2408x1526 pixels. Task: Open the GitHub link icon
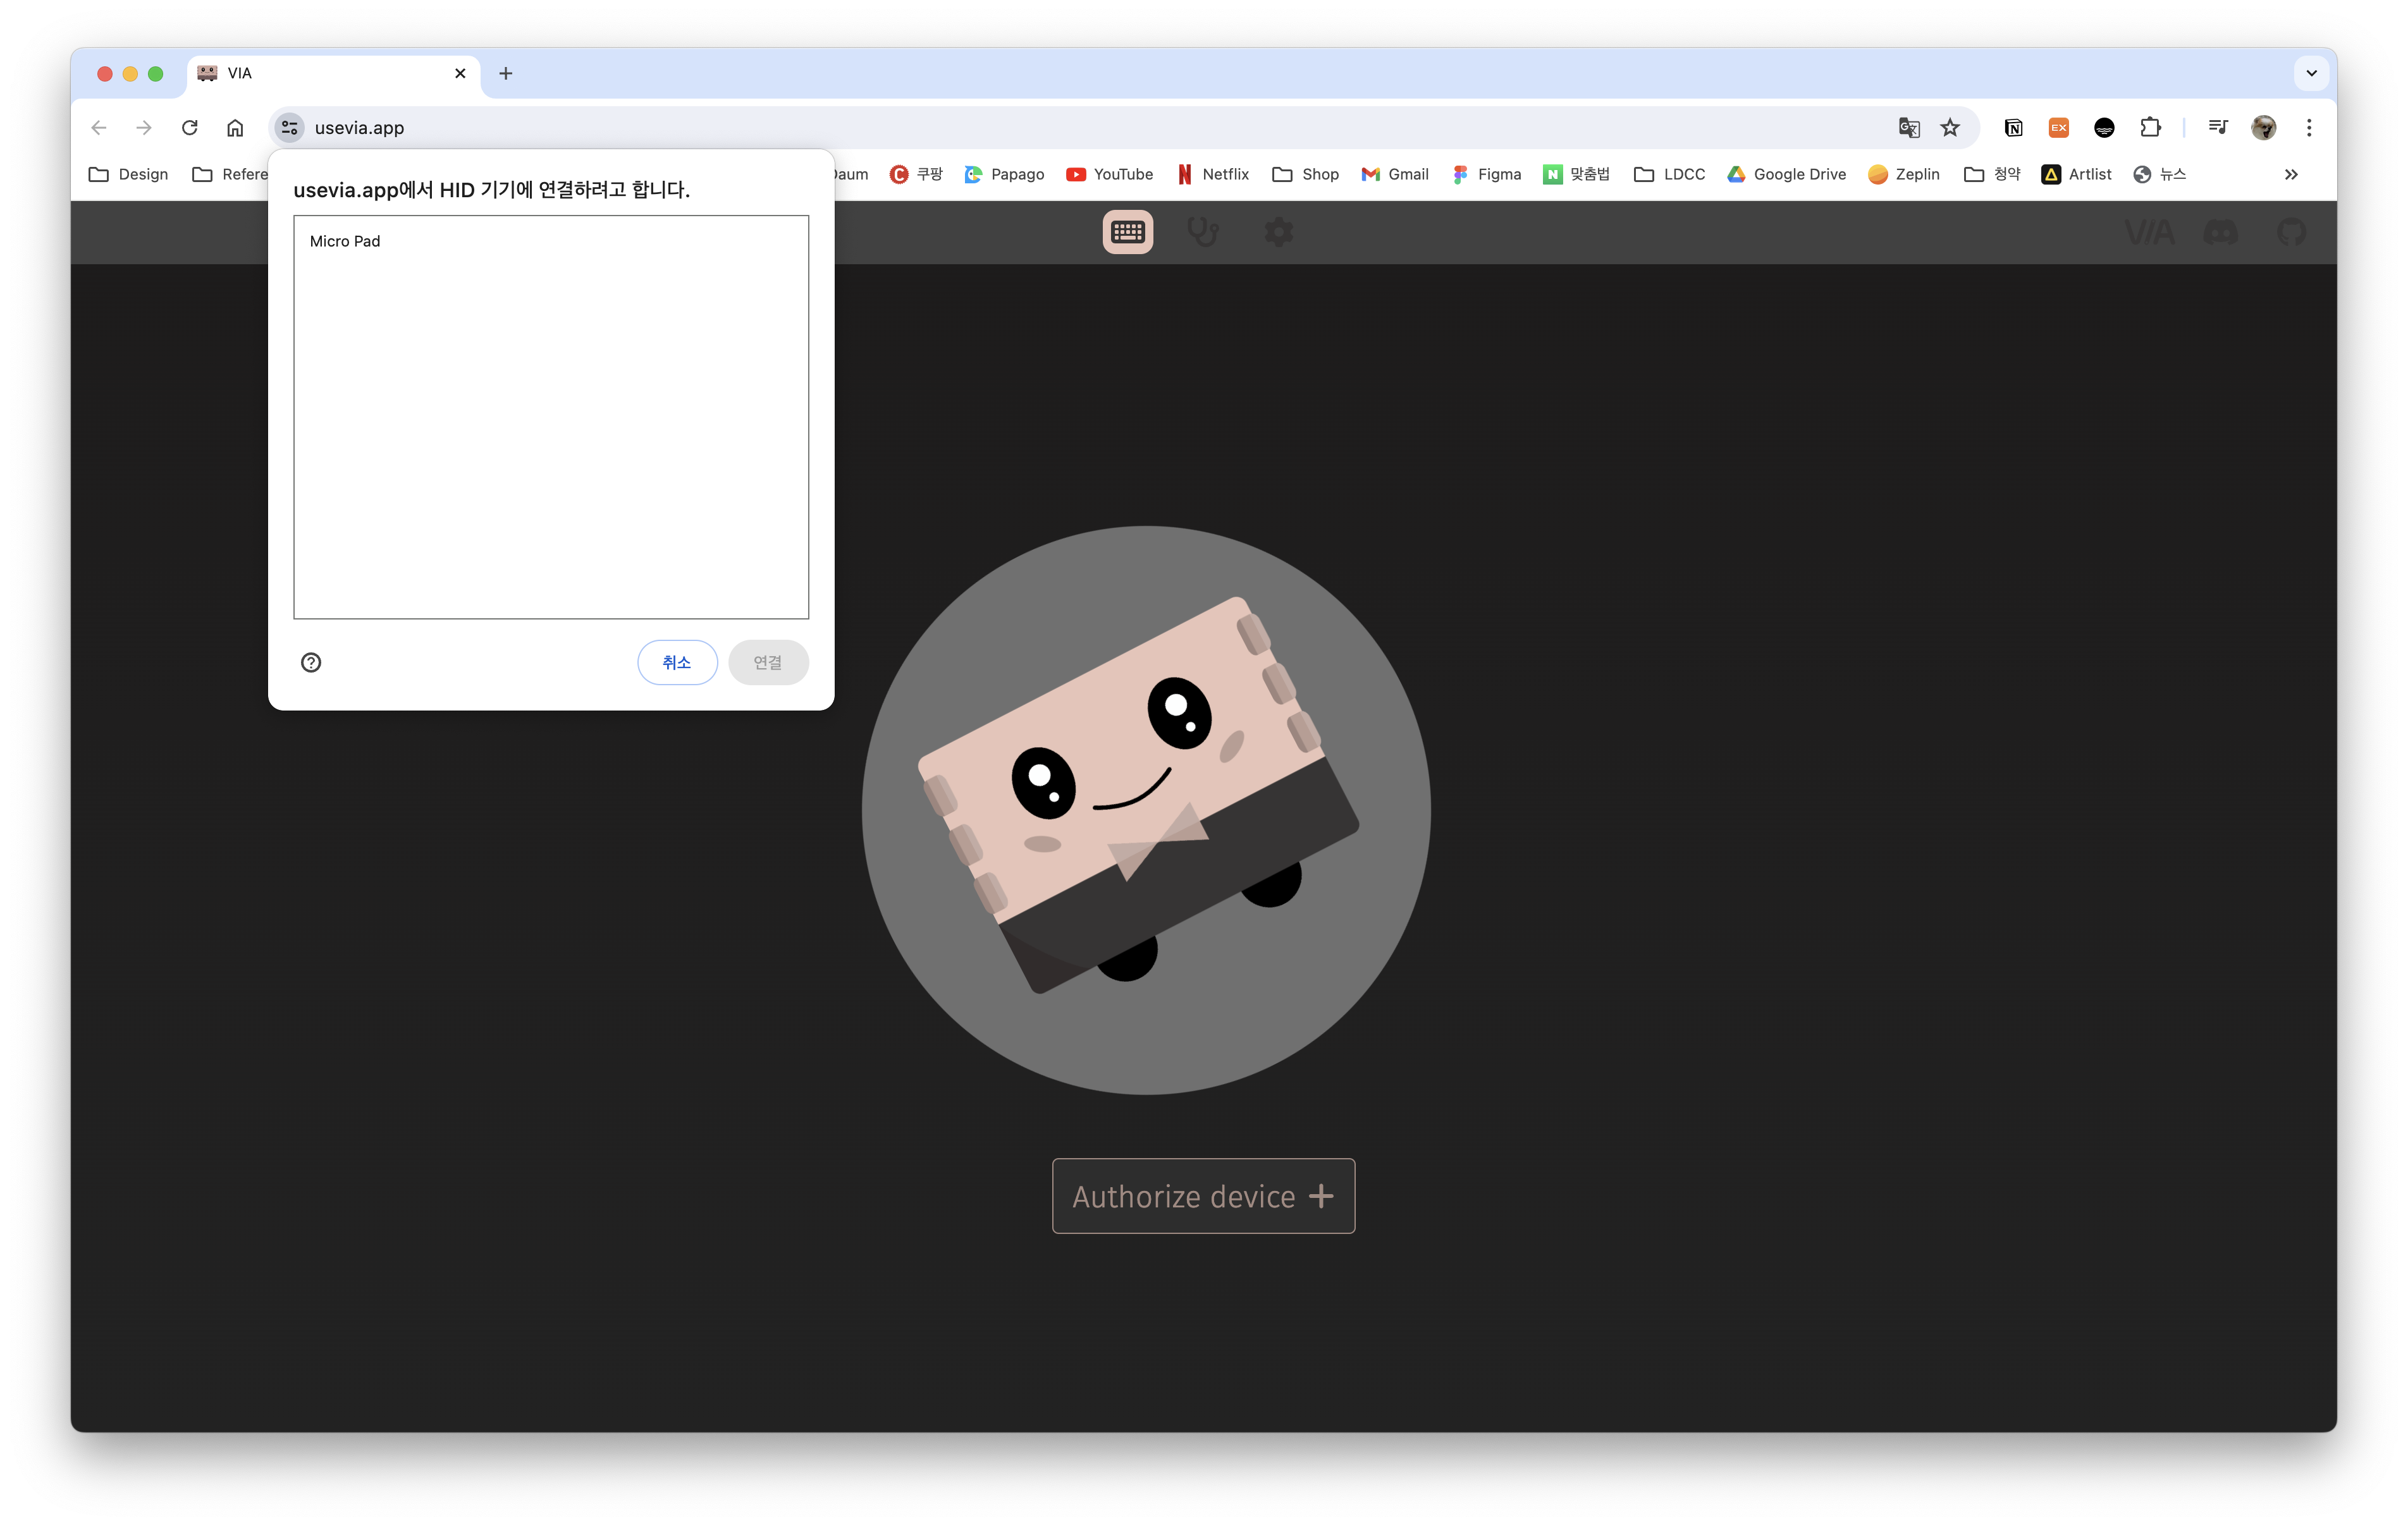(x=2291, y=232)
